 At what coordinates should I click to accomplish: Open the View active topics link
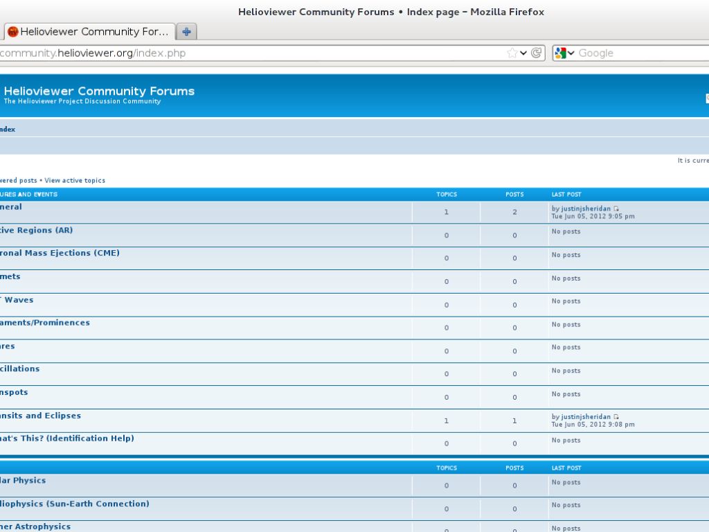(75, 180)
